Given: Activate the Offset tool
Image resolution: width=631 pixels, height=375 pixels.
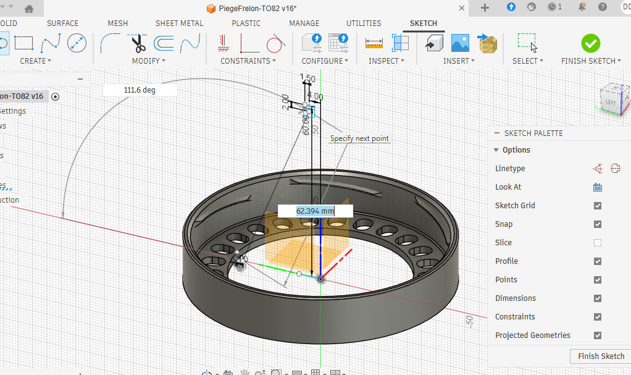Looking at the screenshot, I should (x=164, y=43).
